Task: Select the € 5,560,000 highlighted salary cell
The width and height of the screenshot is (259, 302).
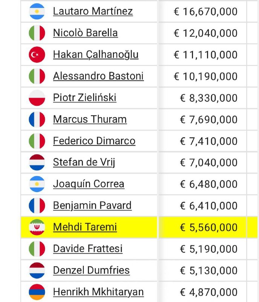Action: point(203,227)
